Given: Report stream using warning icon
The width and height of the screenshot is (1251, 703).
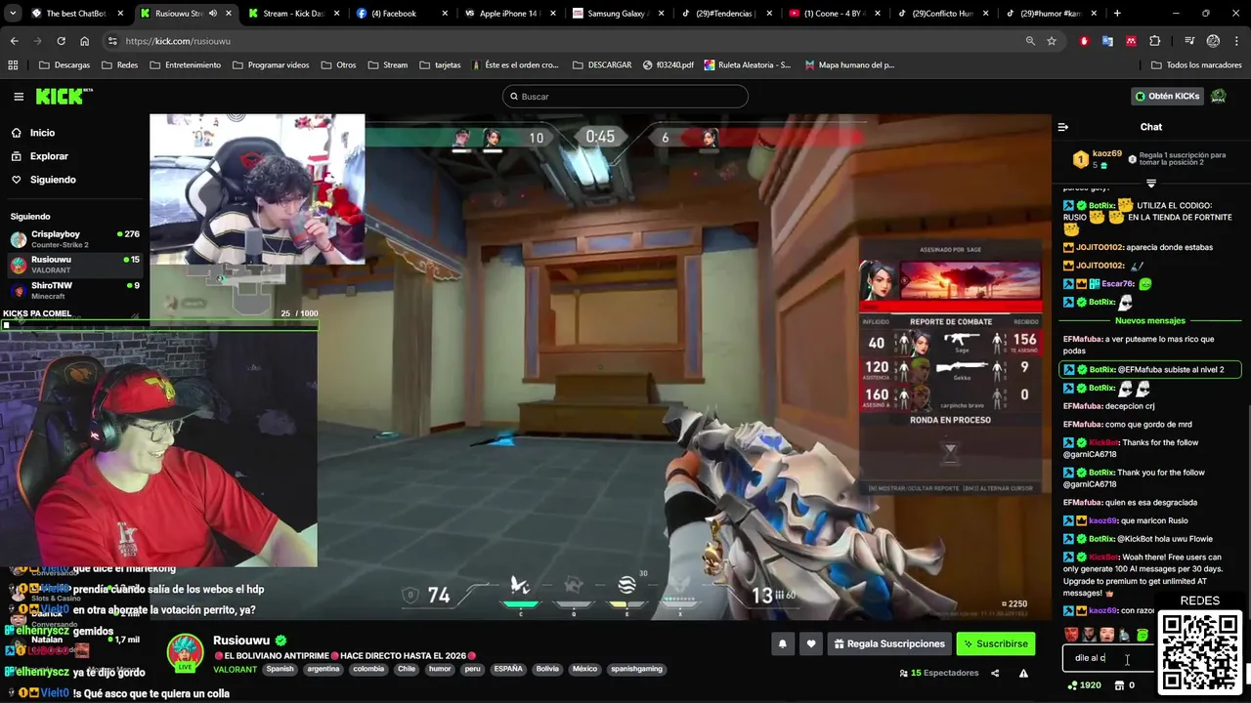Looking at the screenshot, I should [x=1023, y=673].
